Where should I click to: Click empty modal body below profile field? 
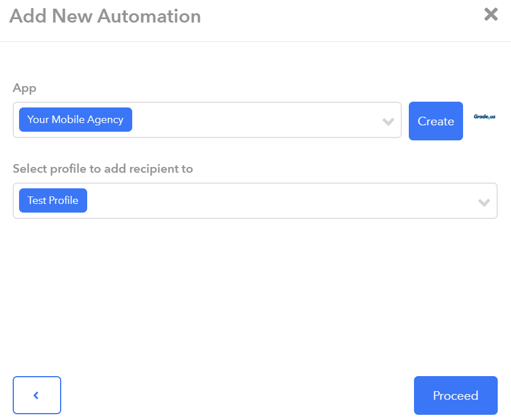(x=255, y=293)
